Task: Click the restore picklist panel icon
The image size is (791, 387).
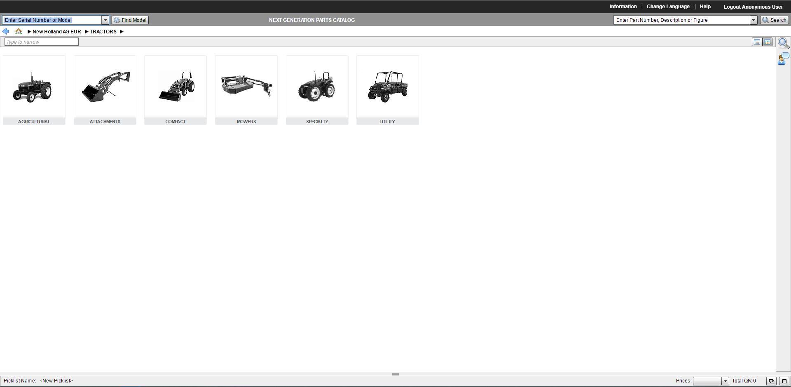Action: coord(771,381)
